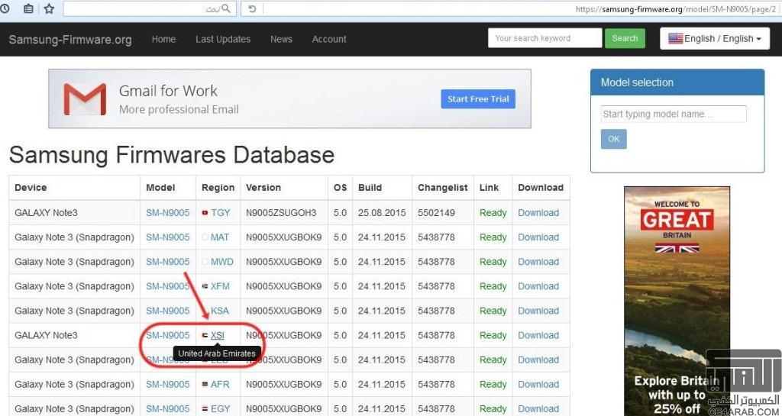Download the KSA firmware

coord(538,311)
